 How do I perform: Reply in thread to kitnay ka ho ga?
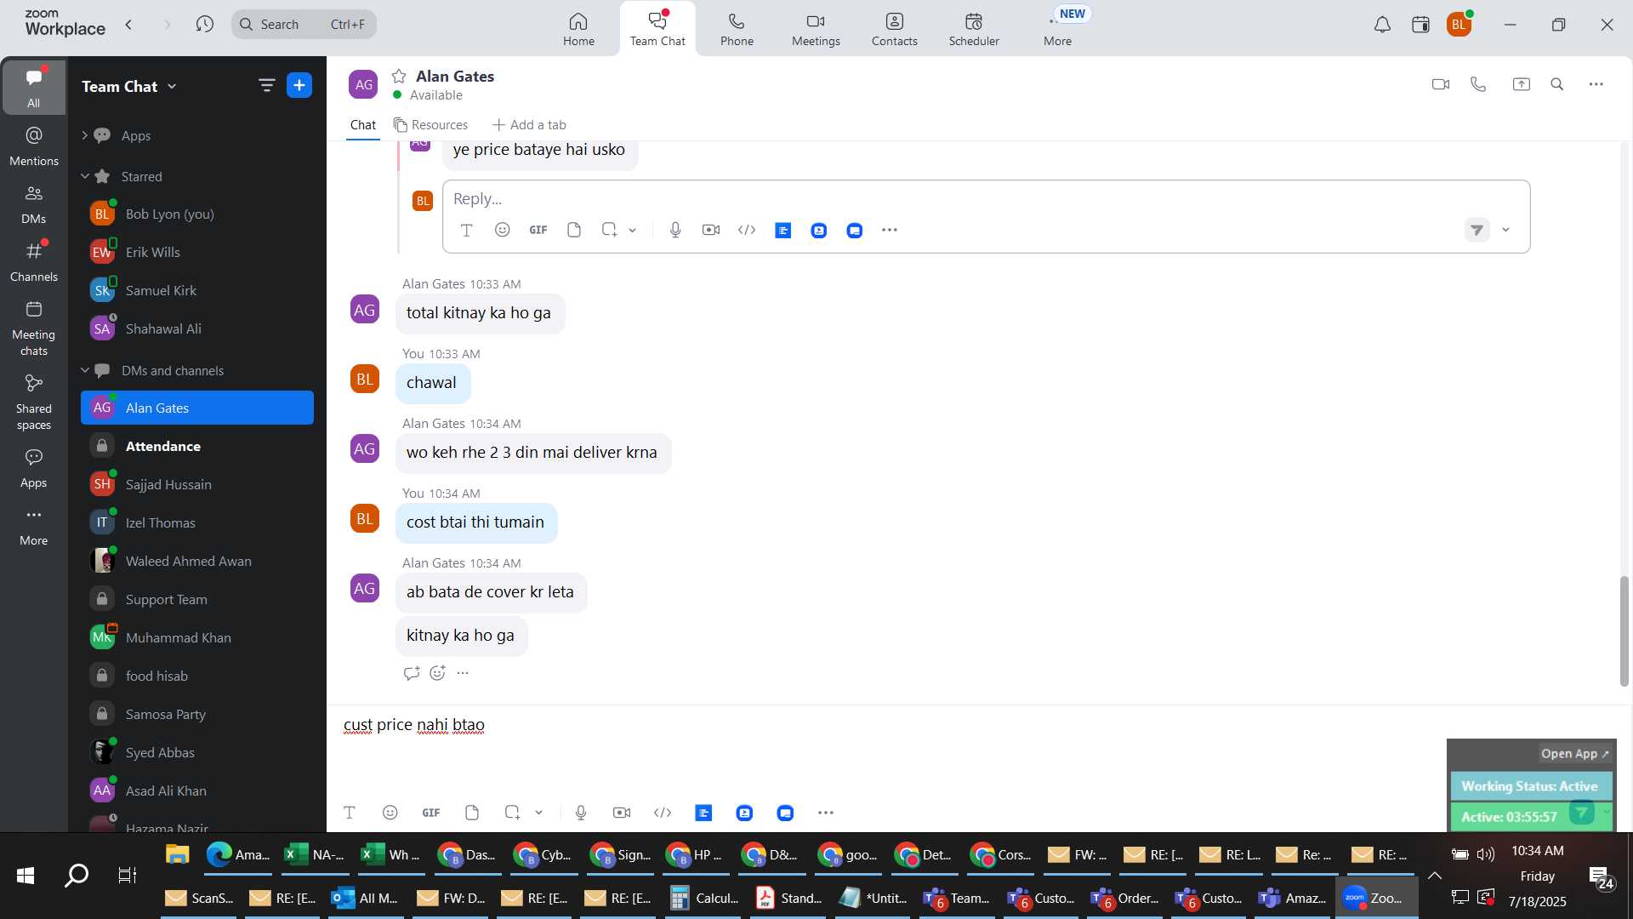412,673
